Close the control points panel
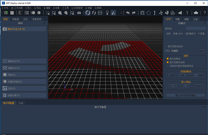Viewport: 208px width, 135px height. (x=205, y=23)
